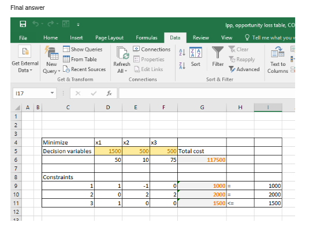Click the formula bar Enter checkmark icon

tap(94, 93)
